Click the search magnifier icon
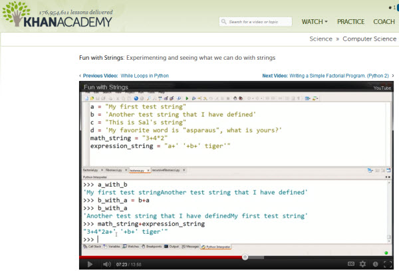This screenshot has height=273, width=399. 224,22
